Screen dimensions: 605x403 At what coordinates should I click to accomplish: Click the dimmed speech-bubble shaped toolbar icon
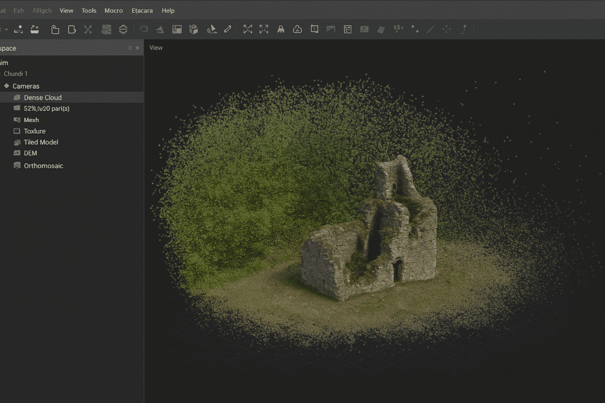click(x=144, y=29)
